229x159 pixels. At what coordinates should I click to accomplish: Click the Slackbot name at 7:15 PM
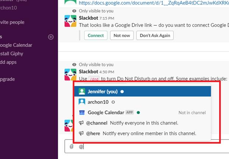point(89,18)
